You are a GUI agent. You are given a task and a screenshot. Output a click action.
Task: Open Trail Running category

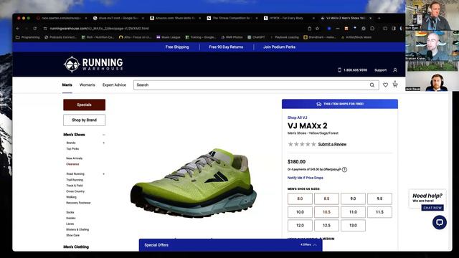75,180
